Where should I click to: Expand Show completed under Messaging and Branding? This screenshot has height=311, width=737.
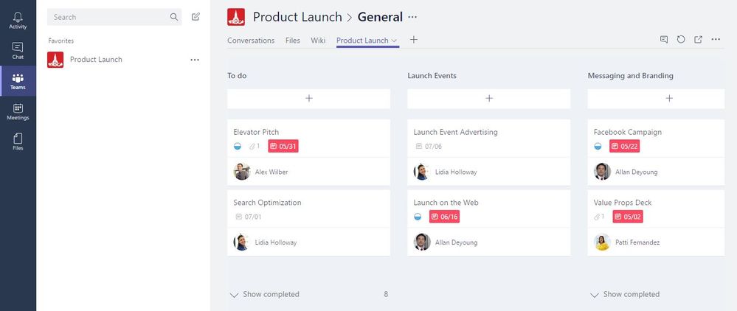pos(625,295)
